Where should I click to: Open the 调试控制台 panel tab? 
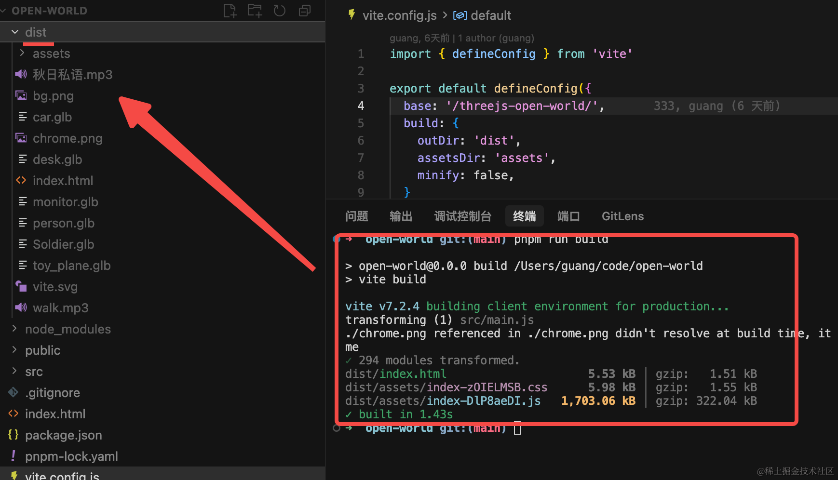(x=463, y=216)
